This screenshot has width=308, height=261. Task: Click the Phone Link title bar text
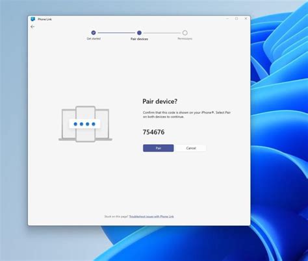point(45,19)
